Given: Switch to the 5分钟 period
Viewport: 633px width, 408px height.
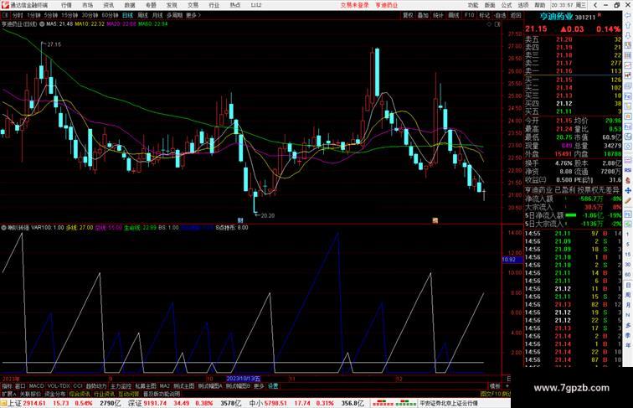Looking at the screenshot, I should pyautogui.click(x=51, y=15).
